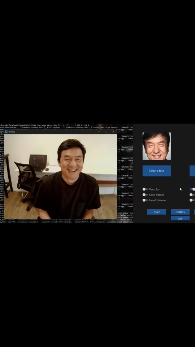Click the Face Enhancer label
This screenshot has width=195, height=347.
[158, 200]
